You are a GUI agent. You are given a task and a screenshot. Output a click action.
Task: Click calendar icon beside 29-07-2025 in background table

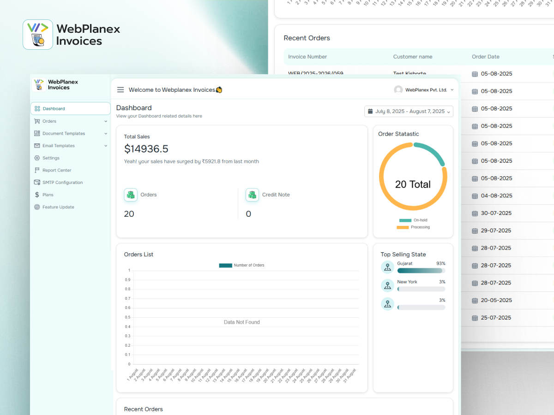click(x=475, y=231)
